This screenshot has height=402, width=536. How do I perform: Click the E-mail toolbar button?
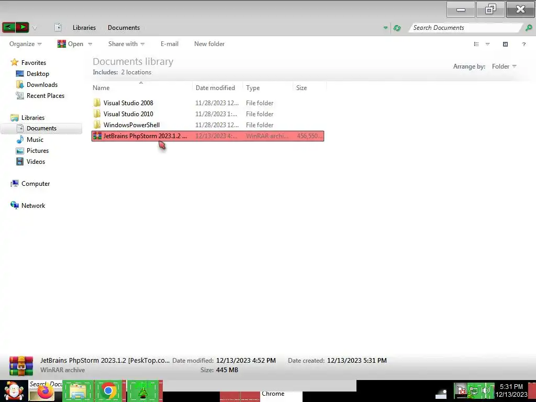click(x=170, y=44)
